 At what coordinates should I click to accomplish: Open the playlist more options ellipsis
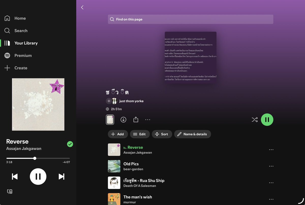(x=148, y=120)
